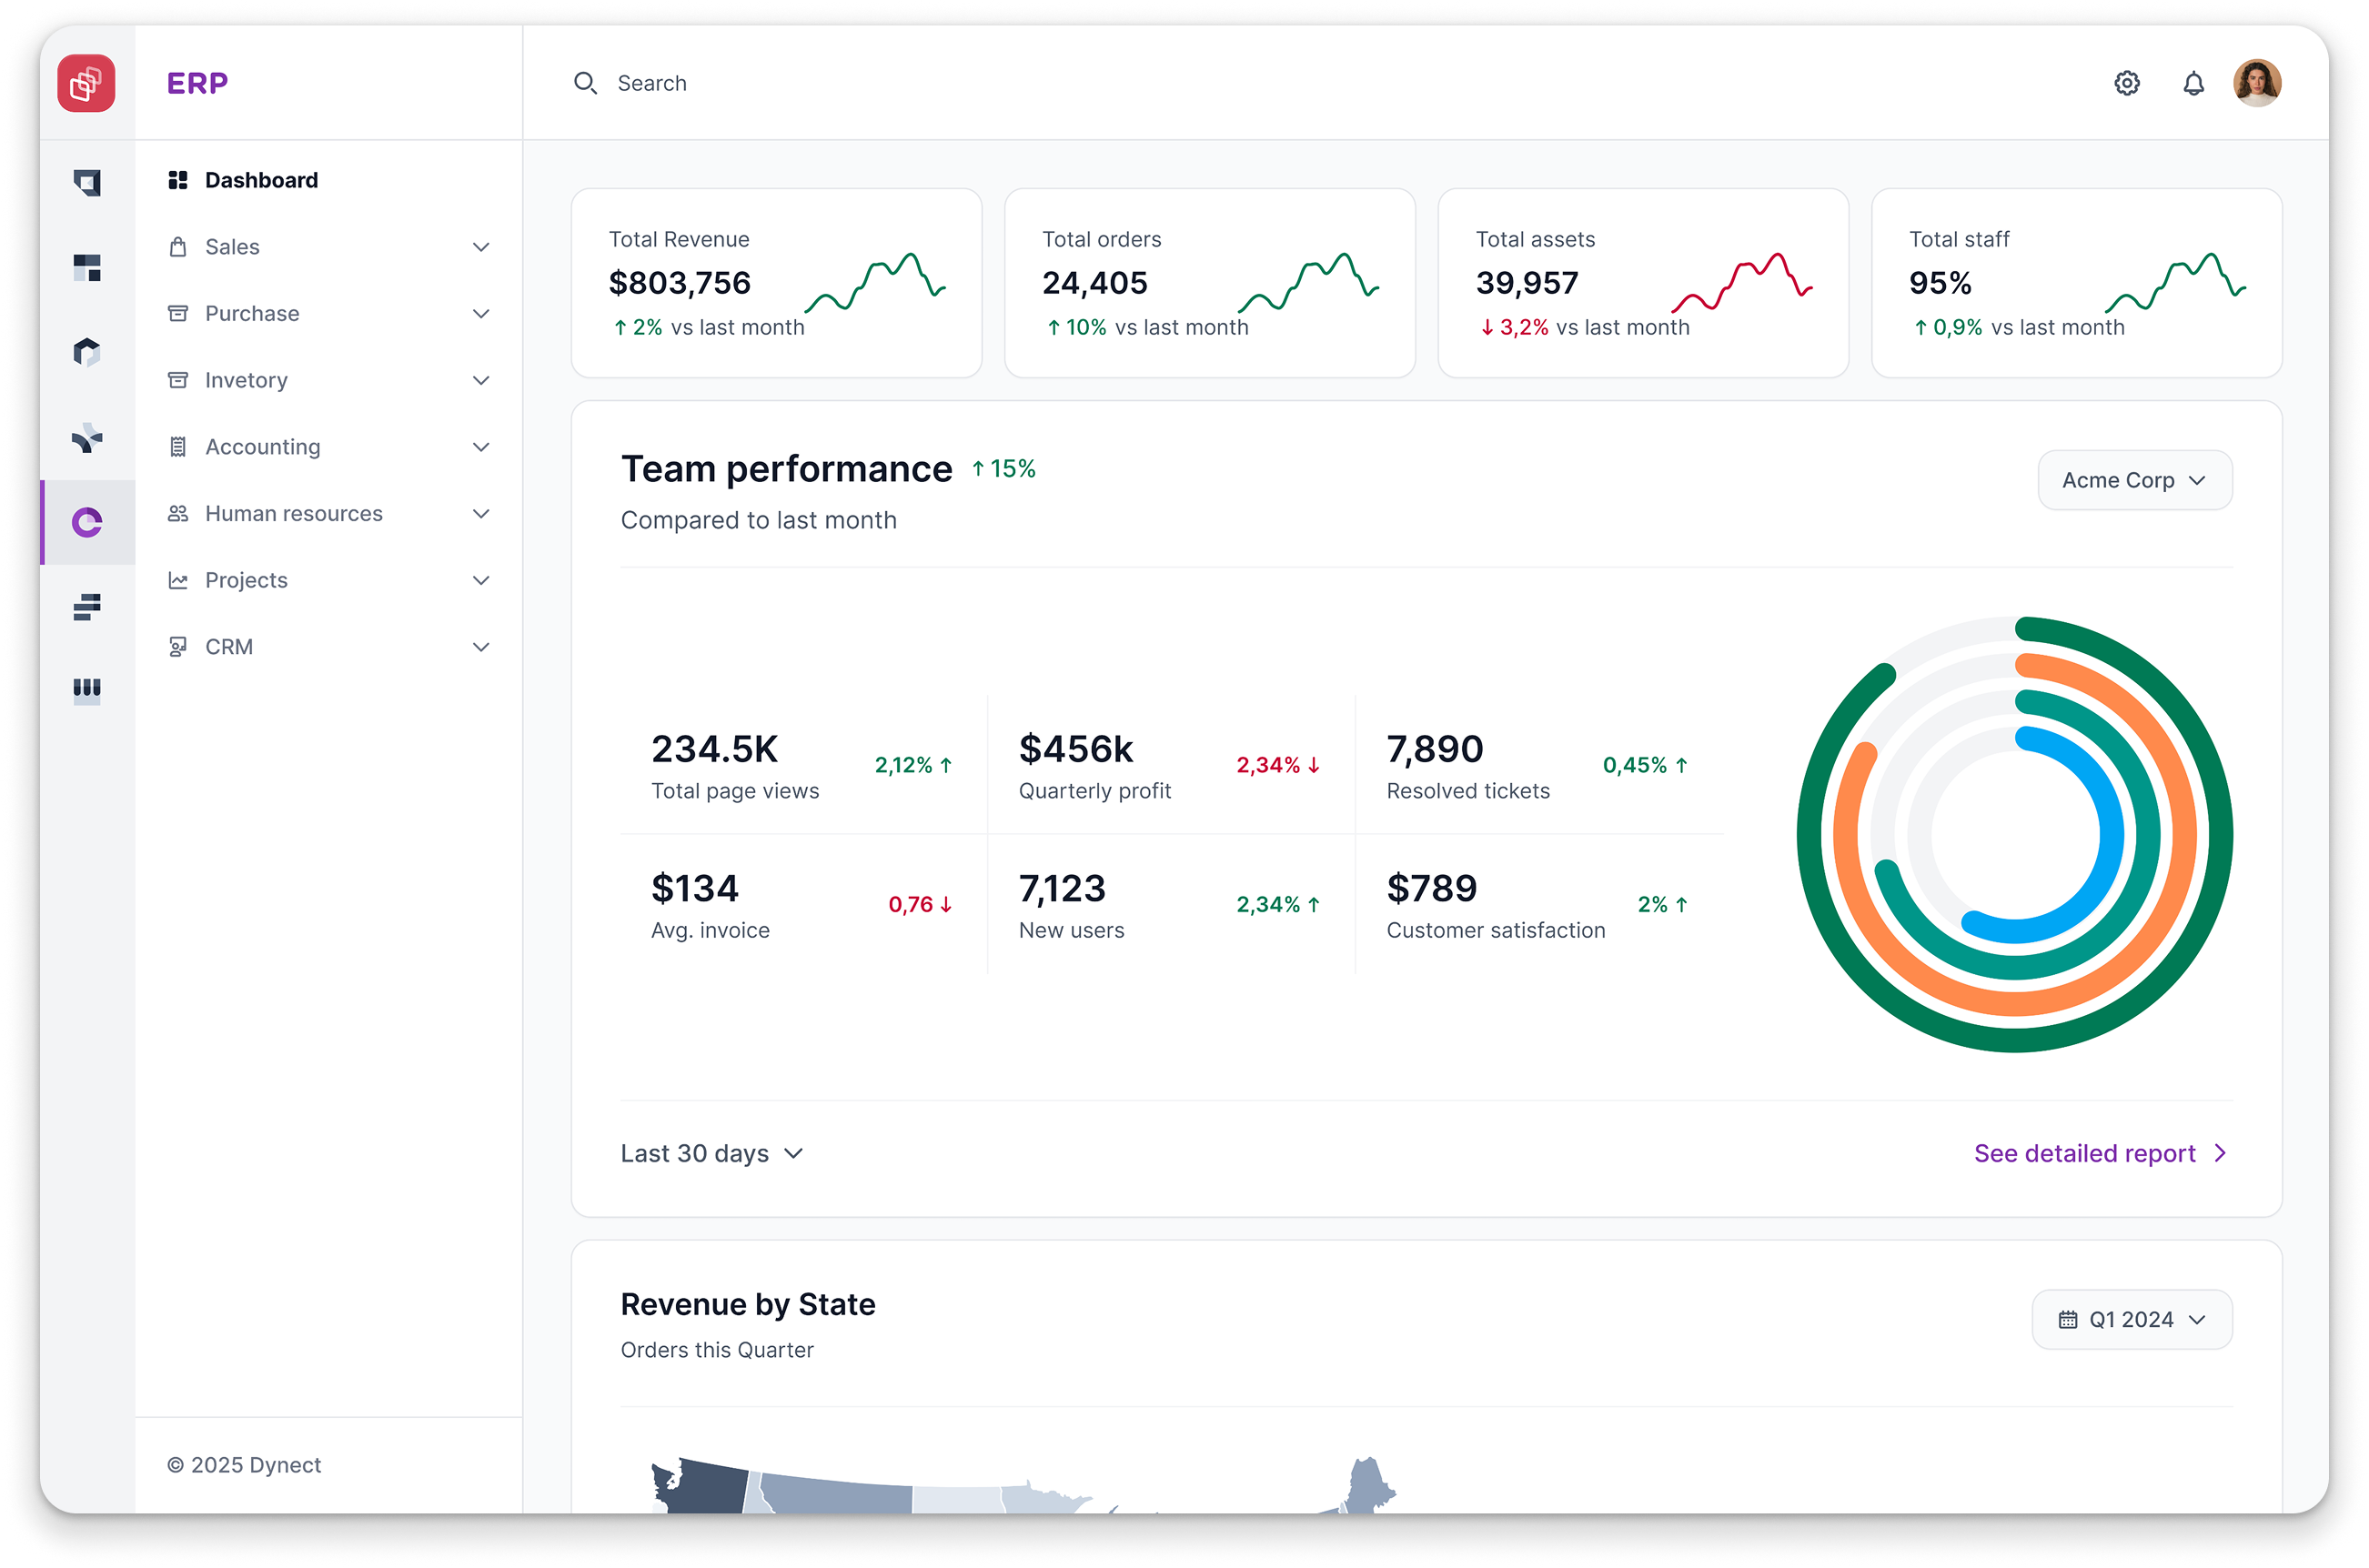Image resolution: width=2369 pixels, height=1568 pixels.
Task: Open the Projects menu item
Action: pos(246,580)
